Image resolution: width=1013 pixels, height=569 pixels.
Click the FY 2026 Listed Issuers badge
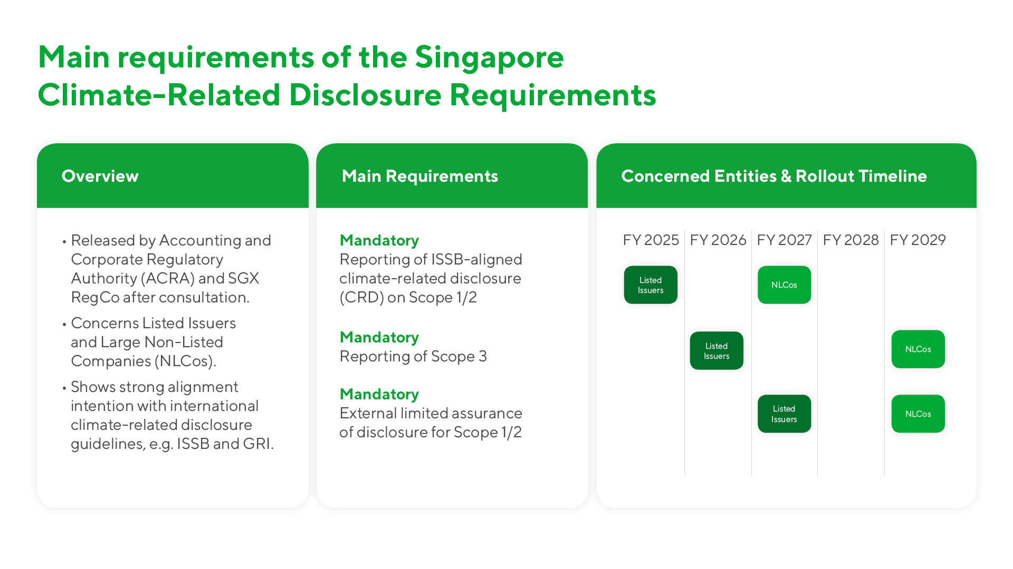coord(716,351)
